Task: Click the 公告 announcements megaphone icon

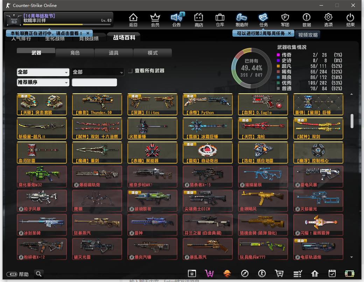Action: tap(176, 20)
